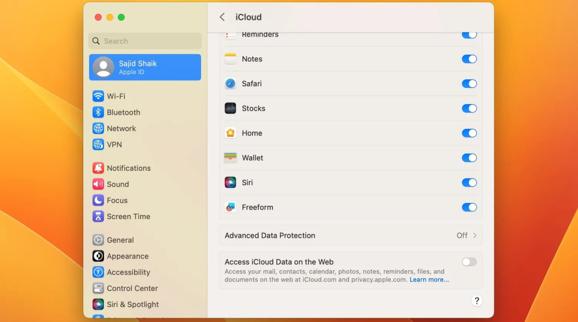Click the Screen Time hourglass icon
Viewport: 578px width, 322px height.
tap(98, 217)
